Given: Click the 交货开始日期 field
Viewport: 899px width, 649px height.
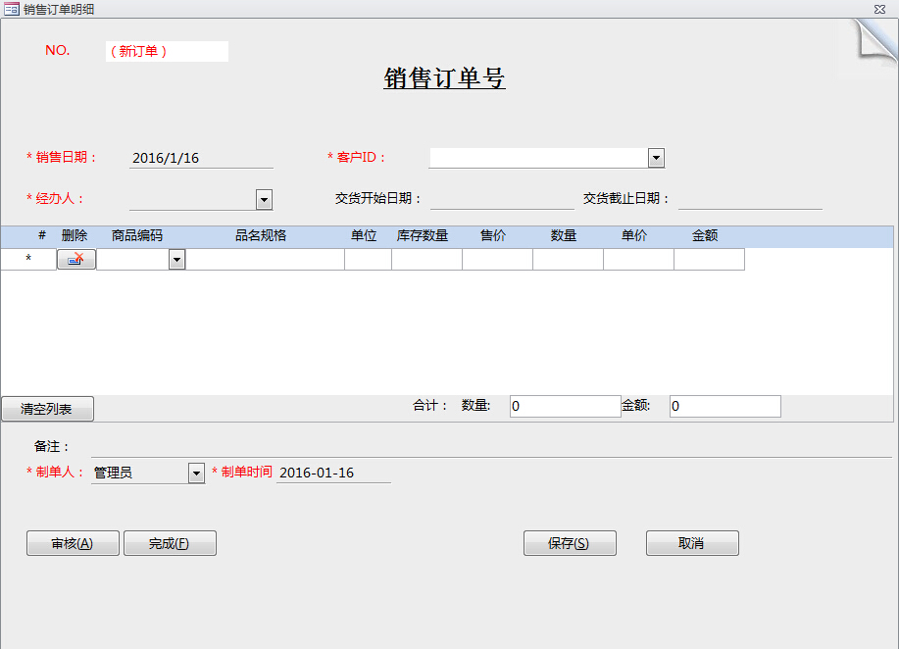Looking at the screenshot, I should pos(502,199).
